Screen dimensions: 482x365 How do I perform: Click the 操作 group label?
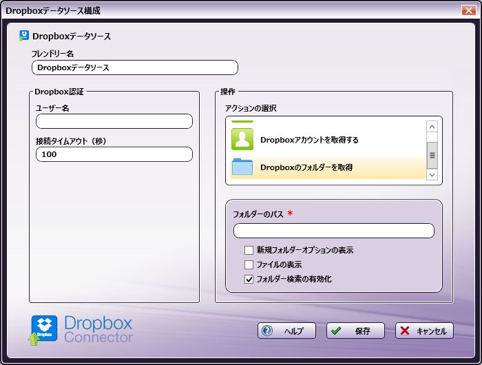click(x=228, y=92)
